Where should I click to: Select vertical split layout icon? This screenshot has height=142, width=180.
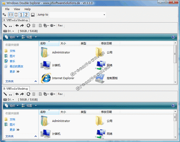click(16, 15)
